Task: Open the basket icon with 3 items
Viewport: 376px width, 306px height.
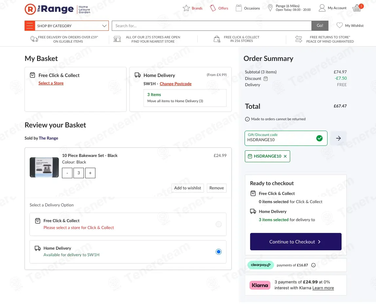Action: tap(357, 8)
